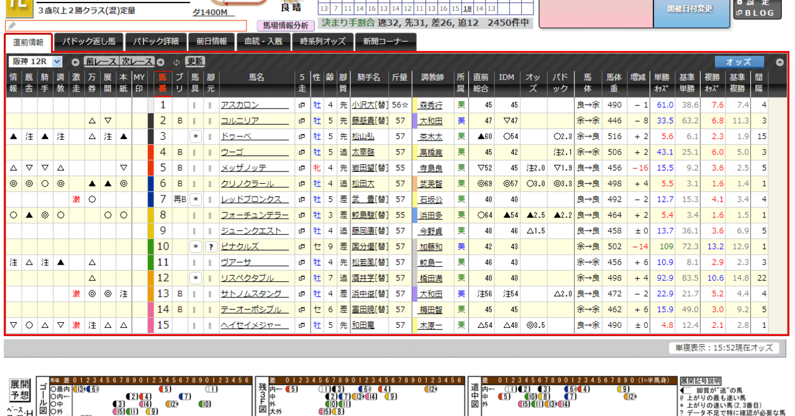Click the right arrow icon after 次レース

point(160,61)
